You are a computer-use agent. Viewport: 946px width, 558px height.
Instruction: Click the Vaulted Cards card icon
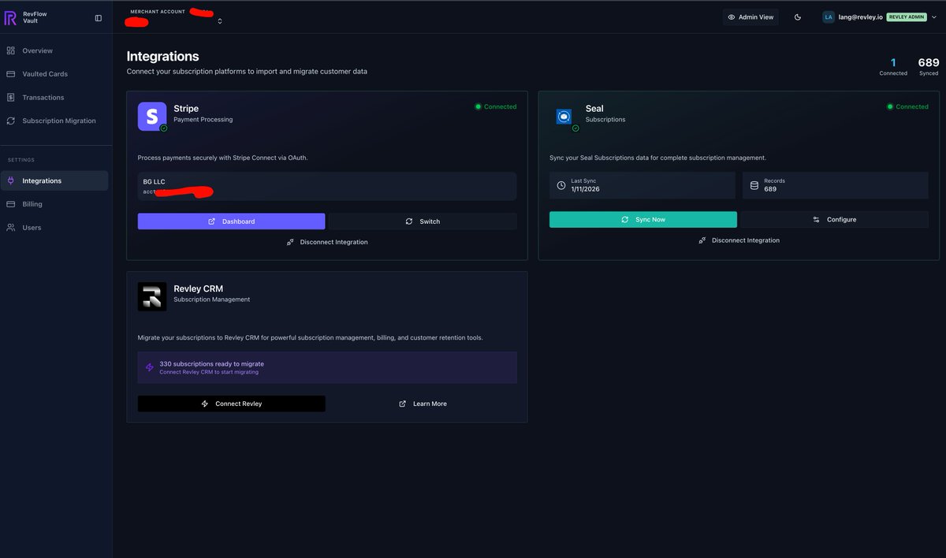11,74
